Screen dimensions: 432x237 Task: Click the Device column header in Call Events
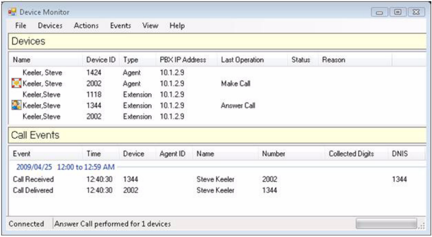point(138,154)
